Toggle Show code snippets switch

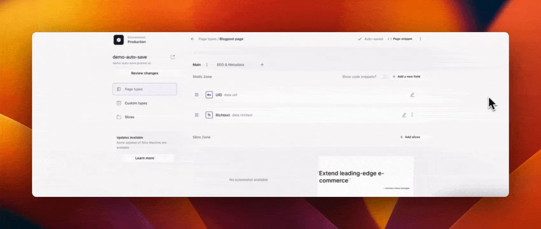384,77
